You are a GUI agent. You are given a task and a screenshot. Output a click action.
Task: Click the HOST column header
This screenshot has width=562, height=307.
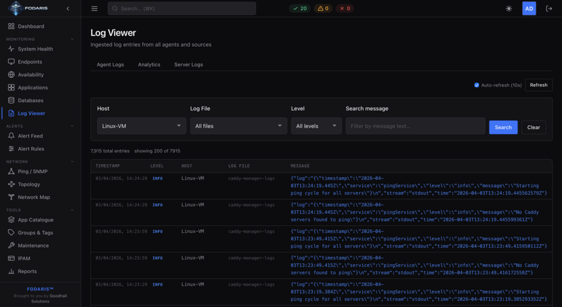pos(187,166)
